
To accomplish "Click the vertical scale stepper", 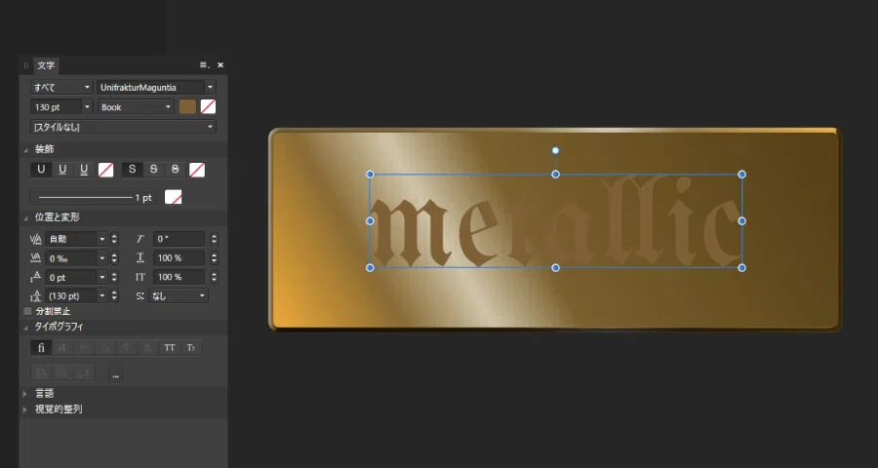I will tap(214, 277).
